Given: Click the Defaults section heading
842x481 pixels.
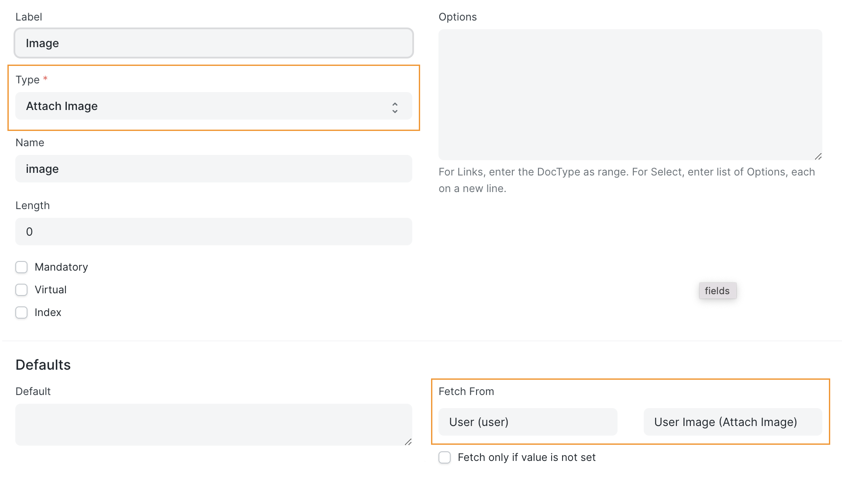Looking at the screenshot, I should pyautogui.click(x=43, y=365).
